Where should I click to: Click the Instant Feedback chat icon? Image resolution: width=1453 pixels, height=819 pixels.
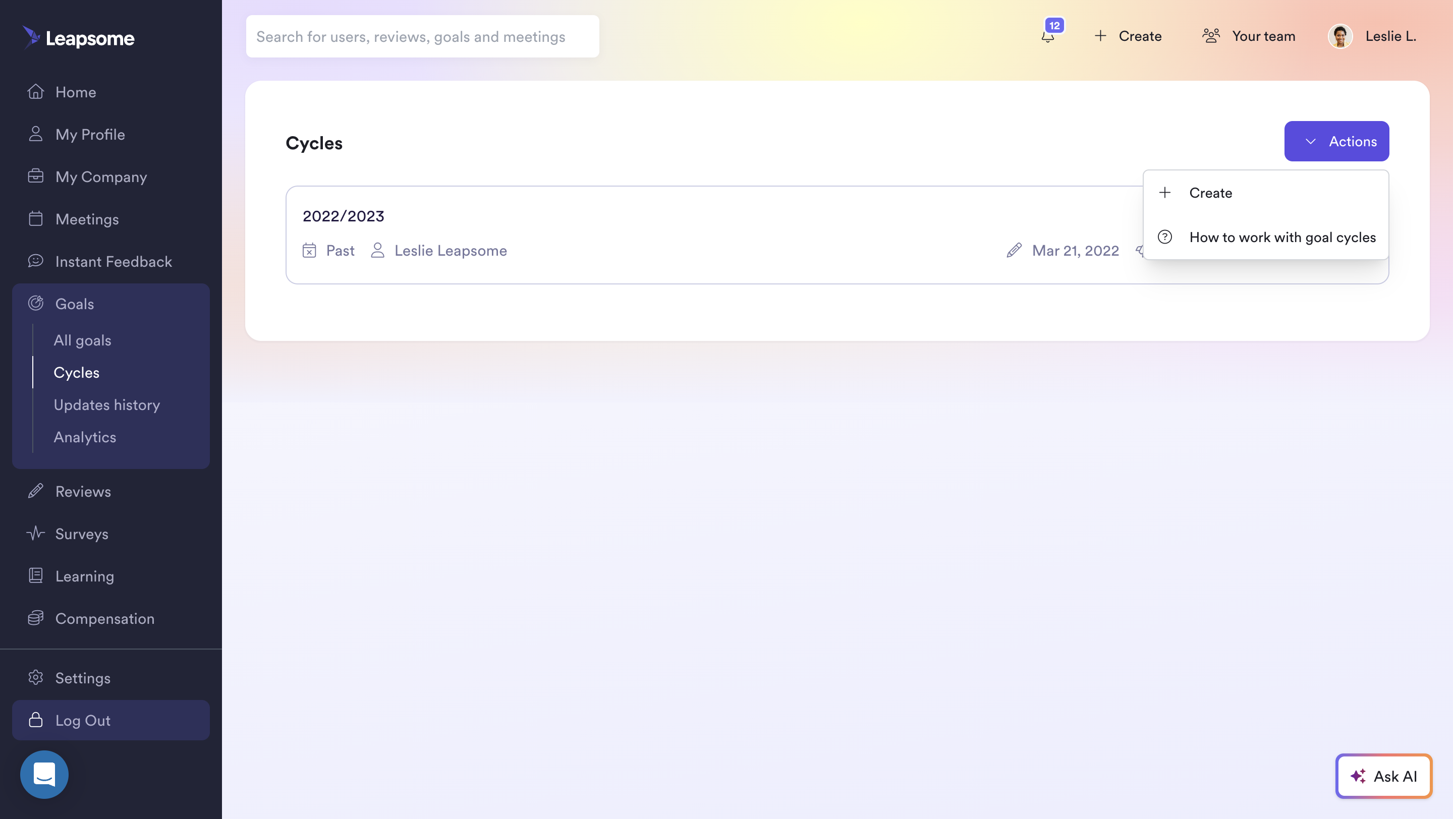pyautogui.click(x=35, y=260)
